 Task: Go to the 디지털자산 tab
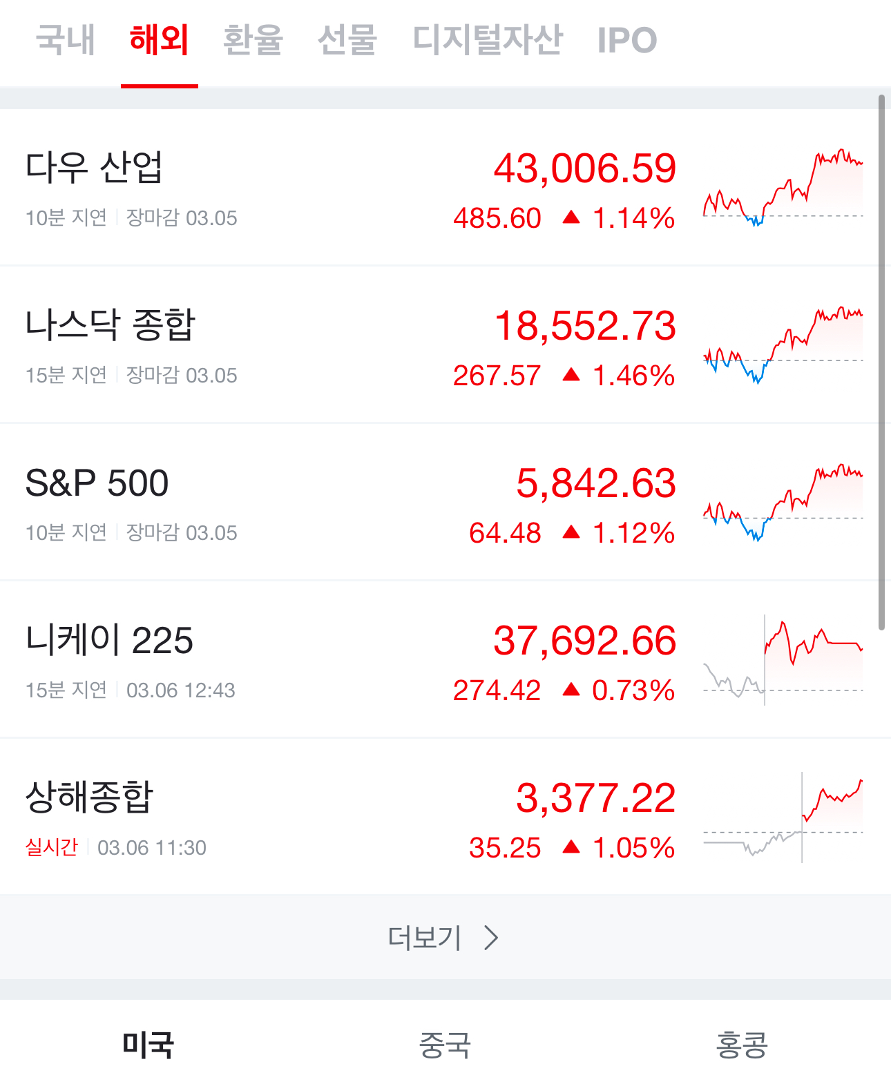(488, 40)
